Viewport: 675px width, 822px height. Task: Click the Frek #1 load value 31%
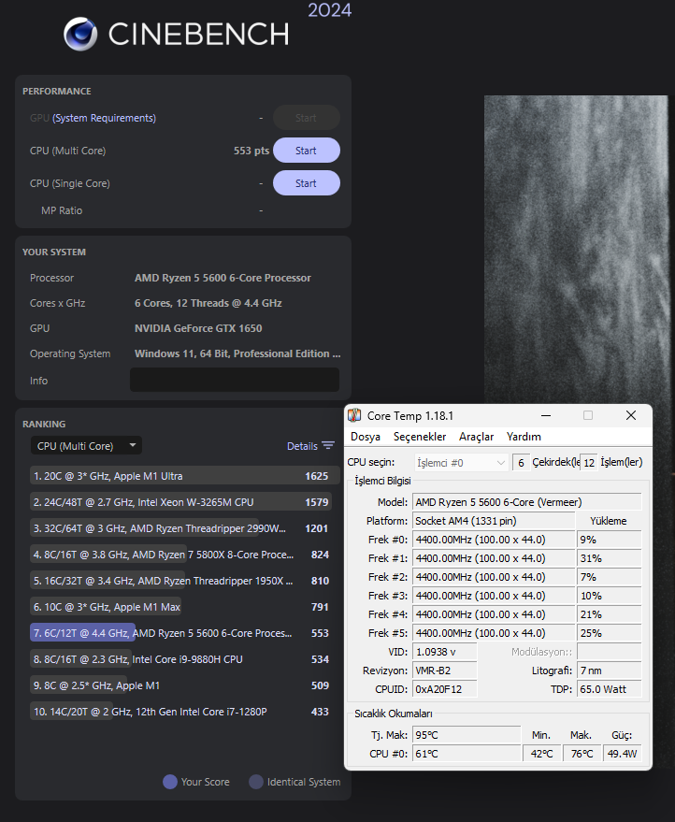(609, 558)
